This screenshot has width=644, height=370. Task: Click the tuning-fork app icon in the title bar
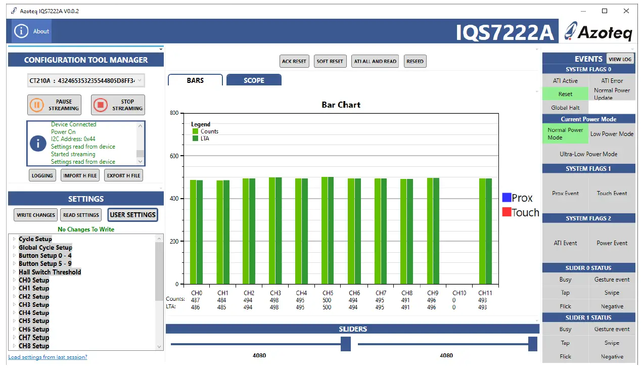pyautogui.click(x=13, y=10)
